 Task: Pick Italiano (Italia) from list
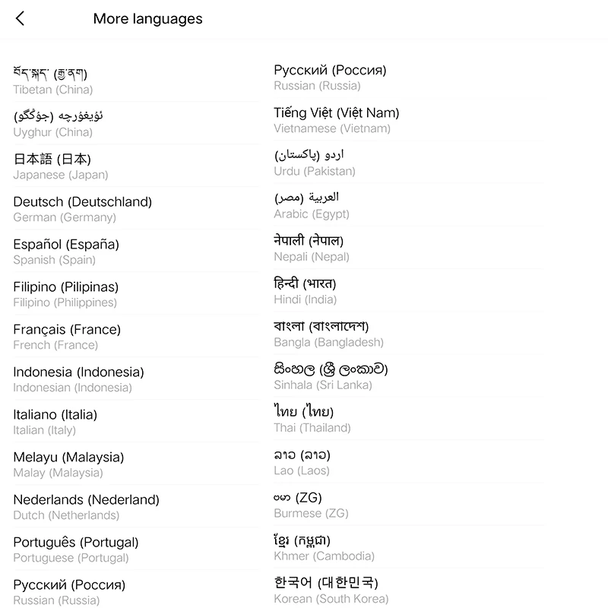pyautogui.click(x=136, y=422)
